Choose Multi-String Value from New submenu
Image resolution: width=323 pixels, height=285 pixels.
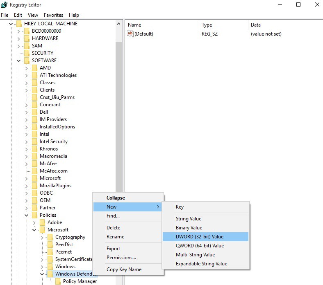pos(195,255)
